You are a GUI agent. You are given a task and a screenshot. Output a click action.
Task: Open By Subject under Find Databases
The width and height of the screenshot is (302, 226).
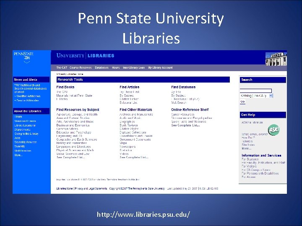tap(178, 95)
